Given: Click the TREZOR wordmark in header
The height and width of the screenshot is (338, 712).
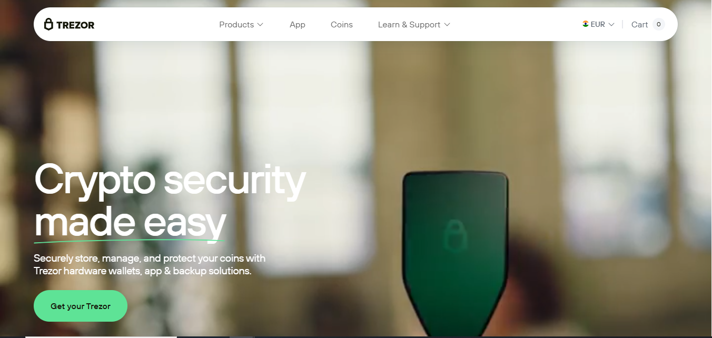Looking at the screenshot, I should click(x=75, y=25).
